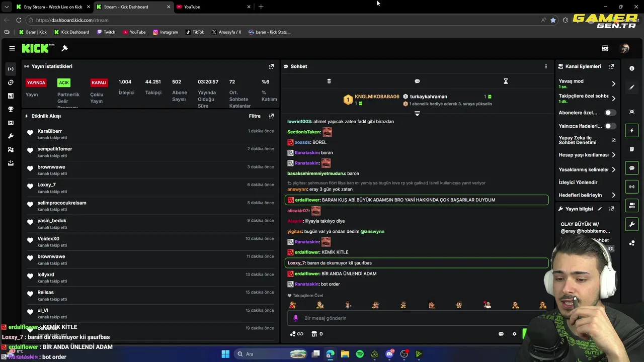Viewport: 644px width, 362px height.
Task: Select the Stream icon in left sidebar
Action: point(11,69)
